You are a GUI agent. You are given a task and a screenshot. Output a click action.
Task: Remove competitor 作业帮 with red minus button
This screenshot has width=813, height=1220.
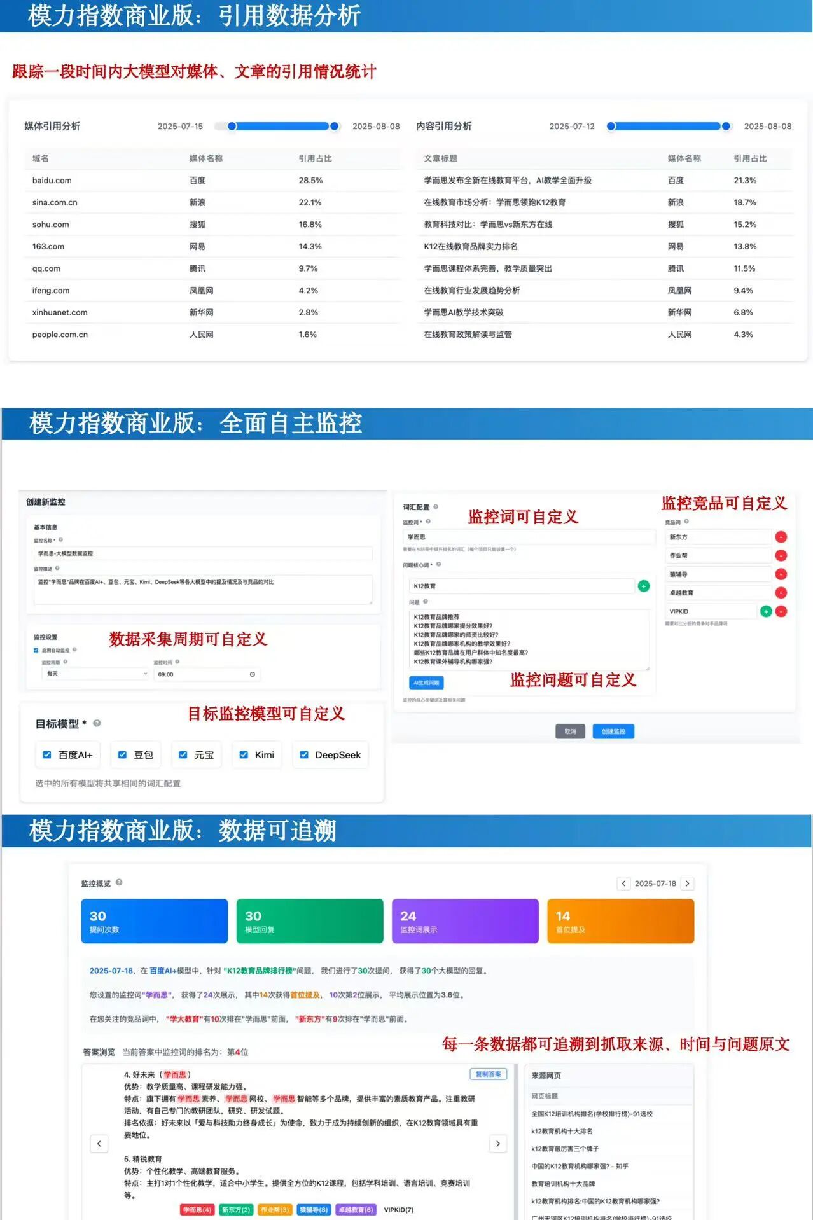pos(781,555)
